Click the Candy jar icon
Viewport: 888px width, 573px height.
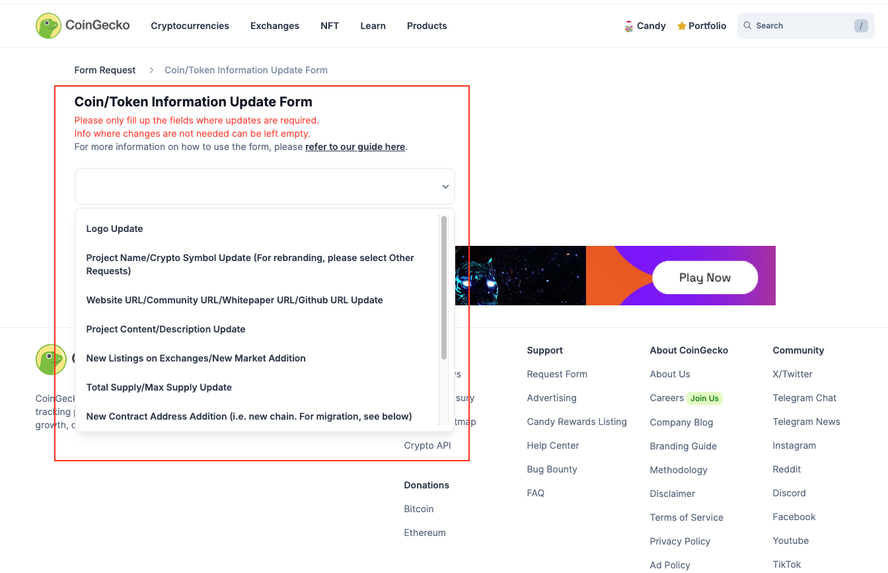[629, 26]
